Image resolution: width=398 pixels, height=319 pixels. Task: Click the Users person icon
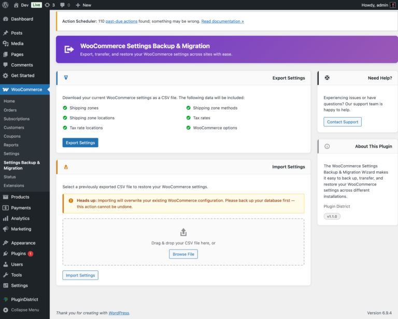coord(6,264)
